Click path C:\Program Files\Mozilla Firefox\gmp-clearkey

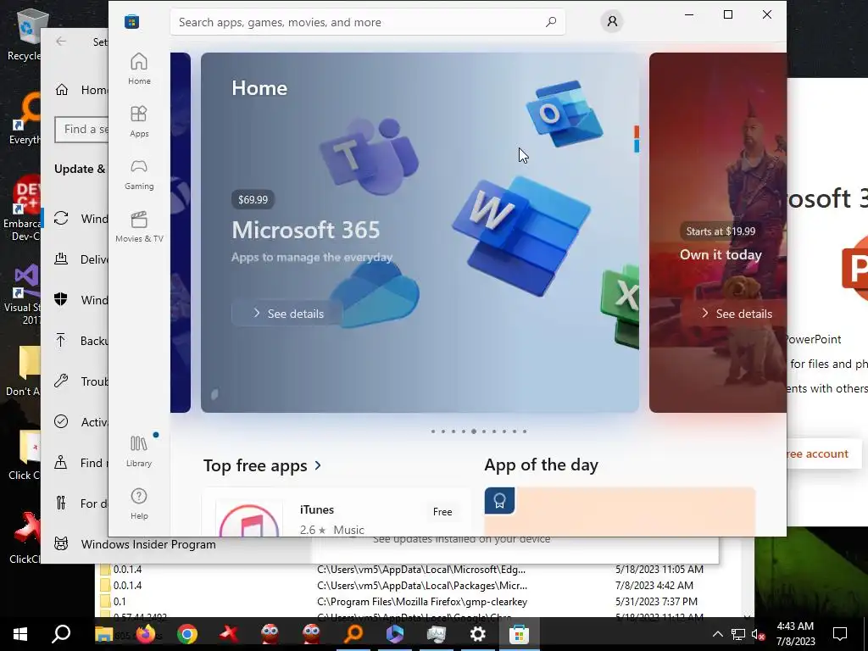[422, 601]
